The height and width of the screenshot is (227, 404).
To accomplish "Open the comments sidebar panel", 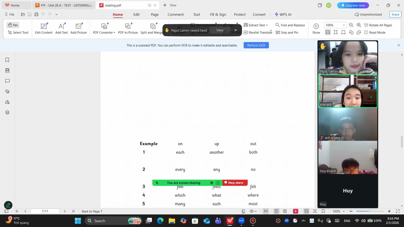I will (x=7, y=81).
